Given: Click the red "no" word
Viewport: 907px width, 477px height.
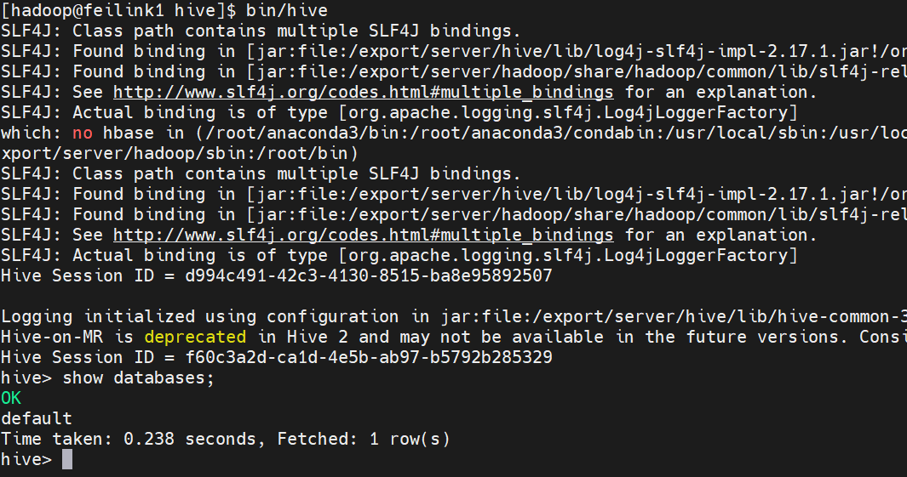Looking at the screenshot, I should pos(83,133).
